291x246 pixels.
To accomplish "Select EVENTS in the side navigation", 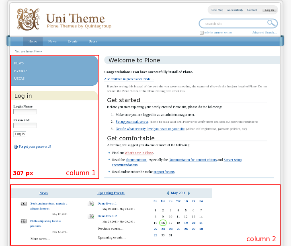I will pyautogui.click(x=21, y=71).
